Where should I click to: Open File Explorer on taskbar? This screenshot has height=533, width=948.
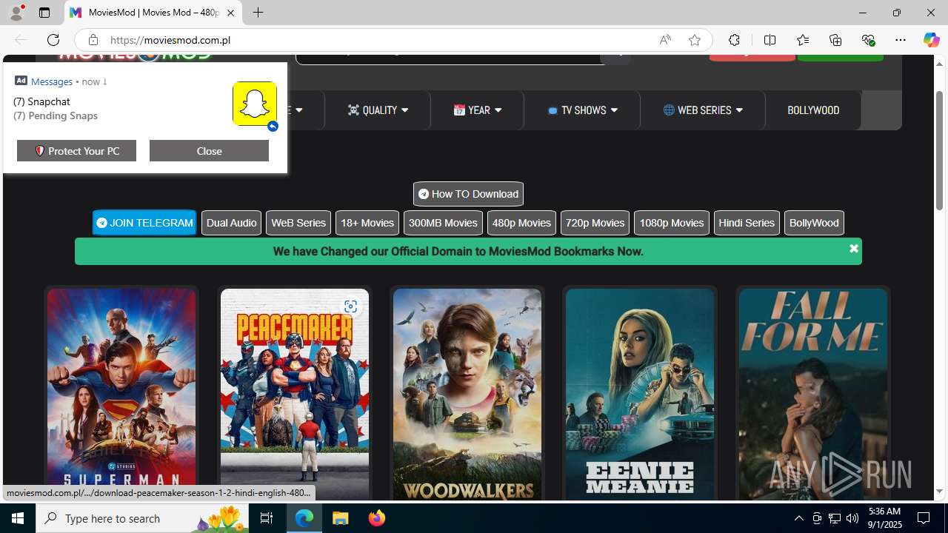click(341, 518)
